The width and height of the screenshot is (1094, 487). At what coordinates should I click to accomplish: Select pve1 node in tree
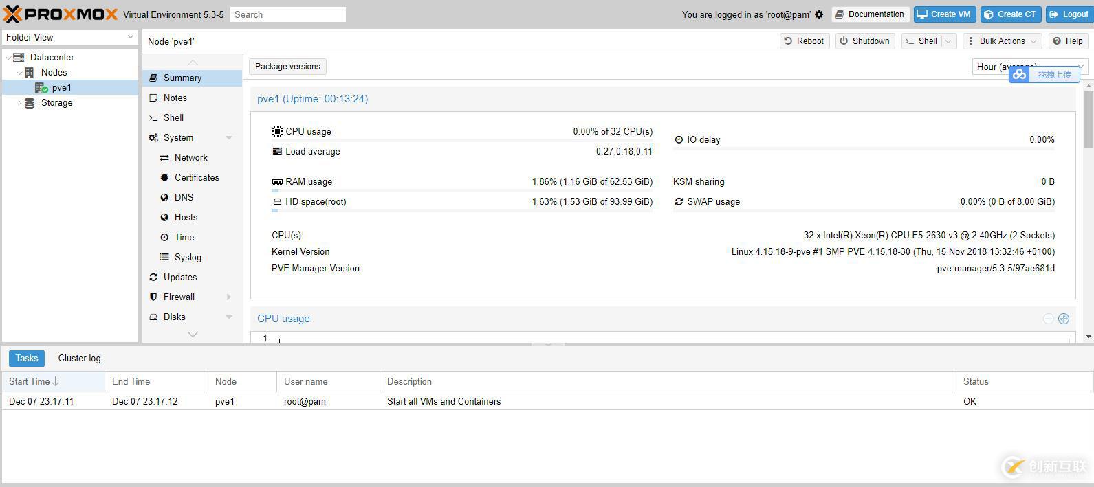70,87
